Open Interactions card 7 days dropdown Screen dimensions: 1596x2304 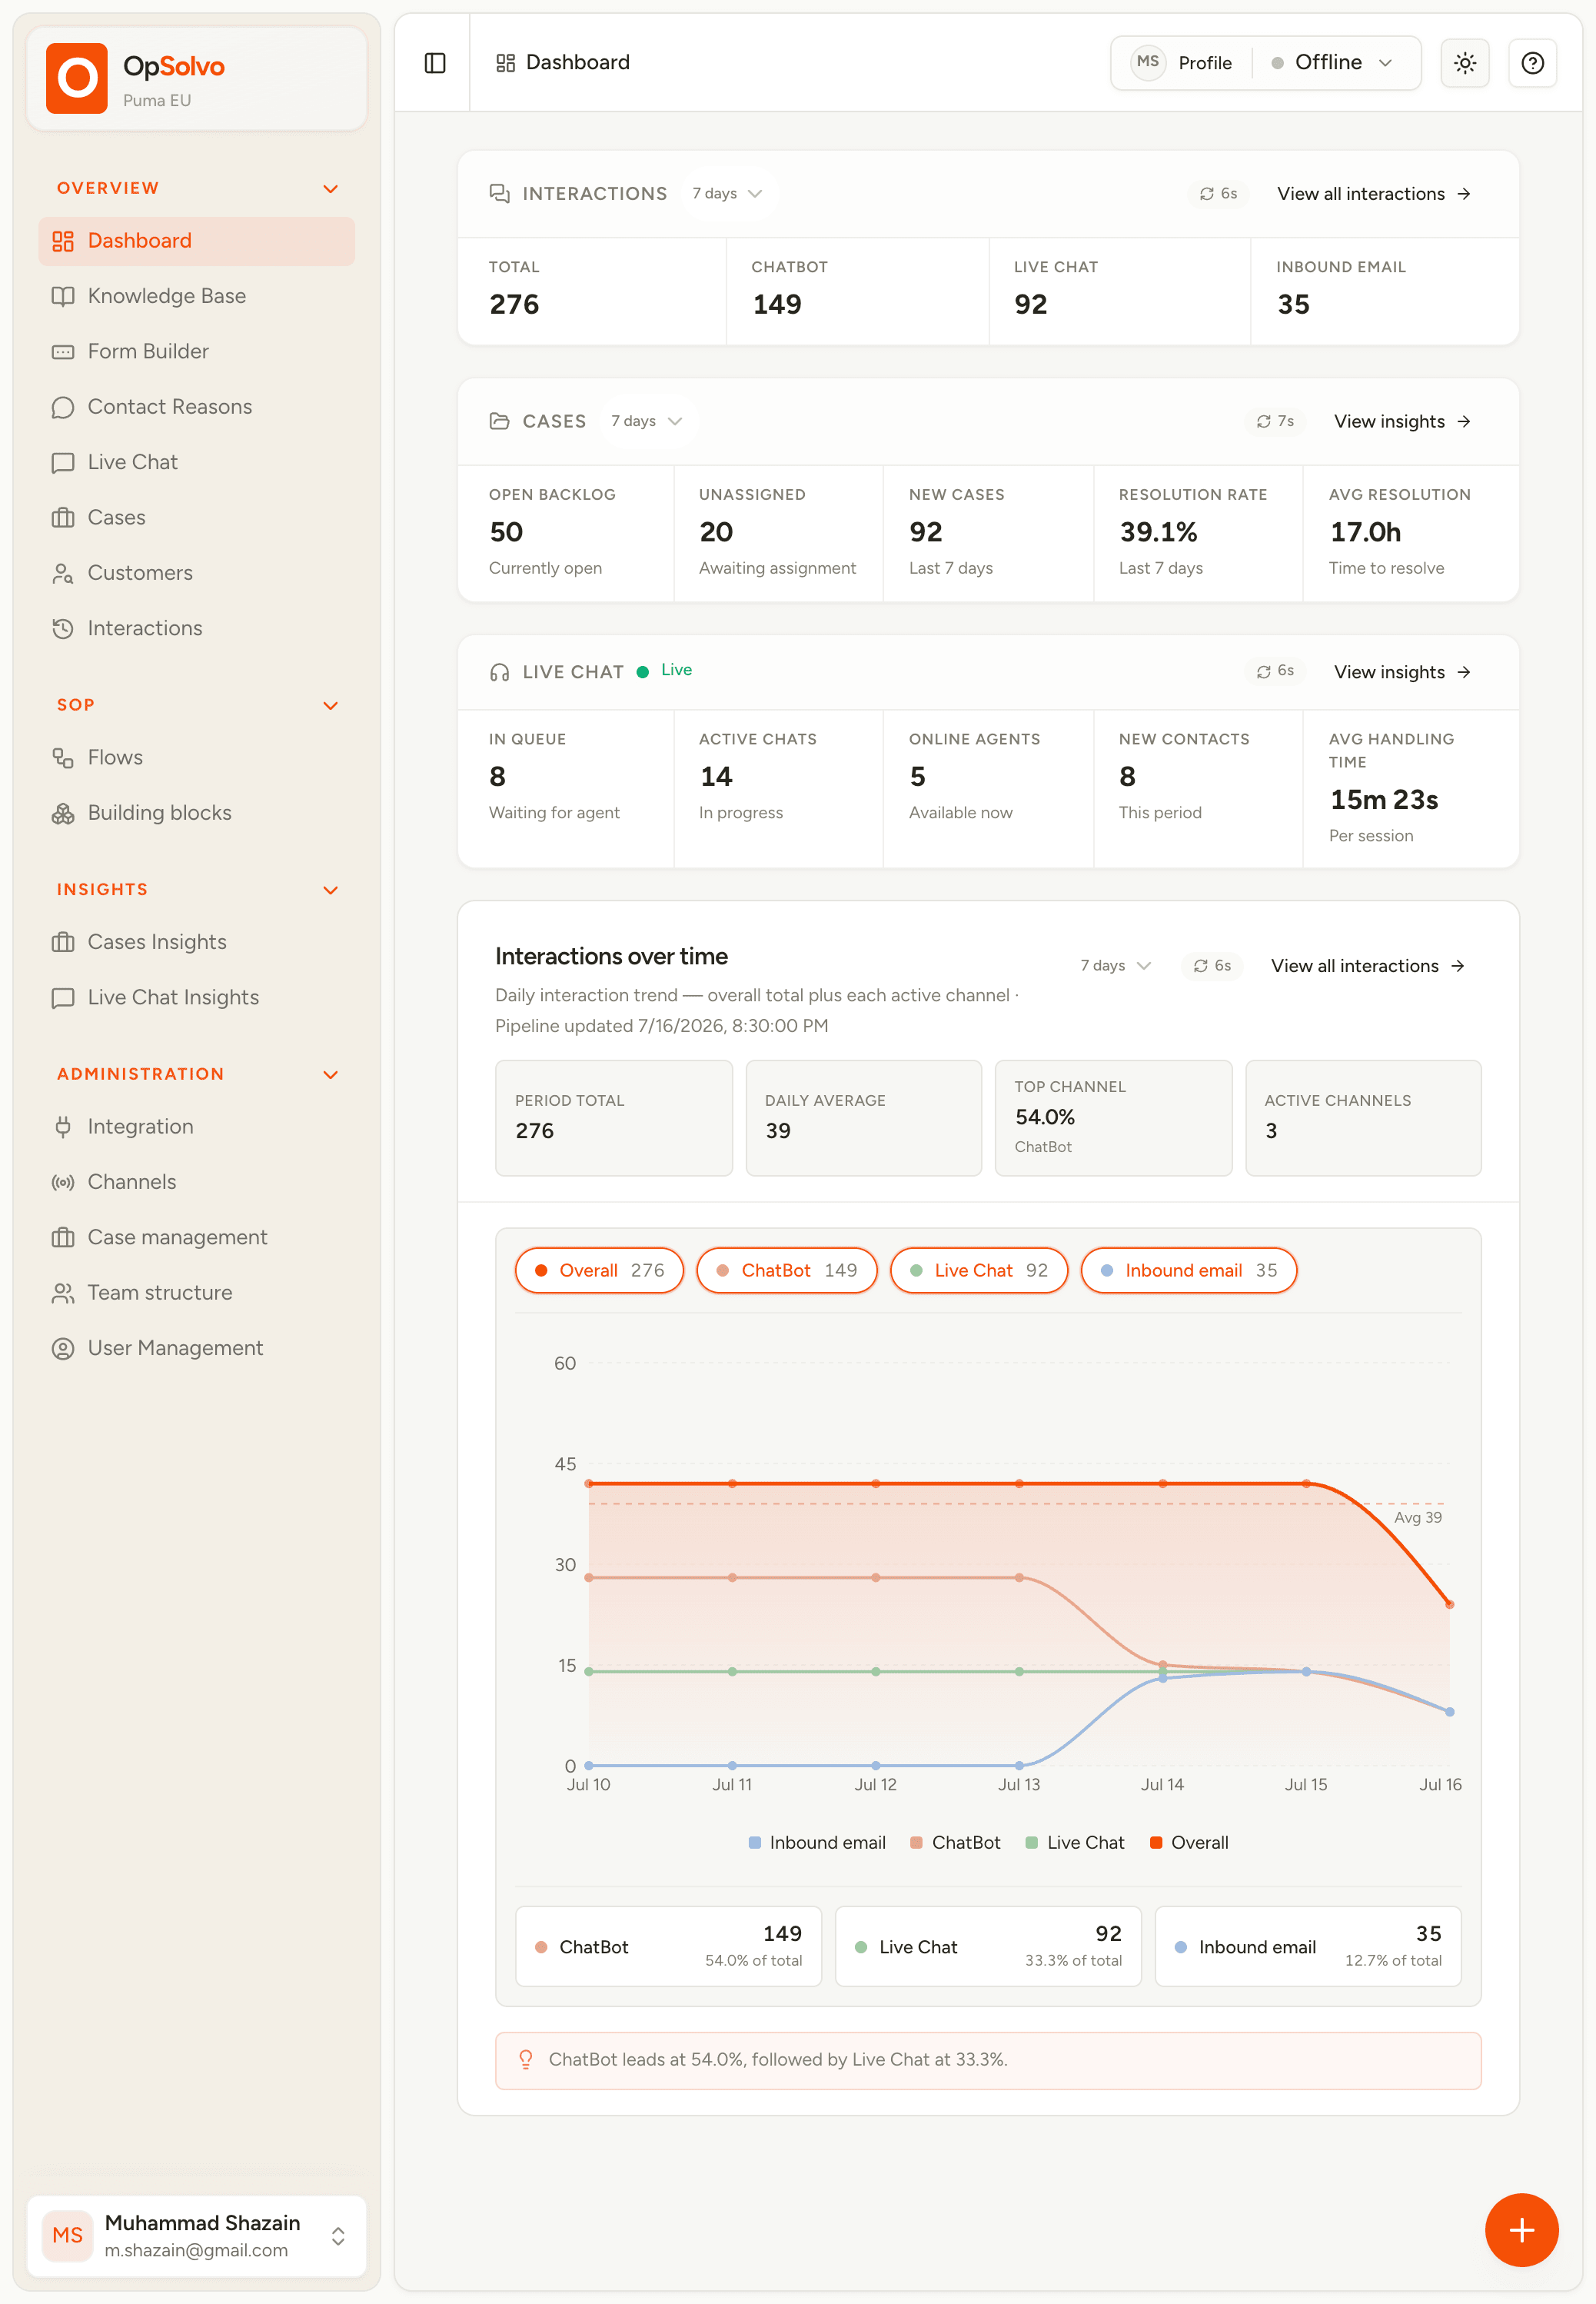click(x=727, y=194)
